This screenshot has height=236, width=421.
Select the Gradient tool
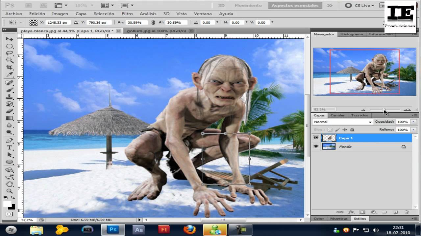pyautogui.click(x=10, y=118)
